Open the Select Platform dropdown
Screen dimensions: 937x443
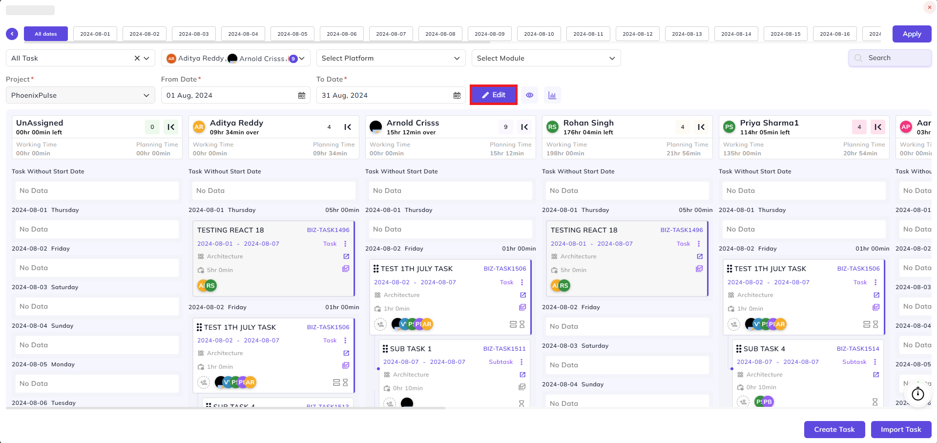click(x=391, y=58)
